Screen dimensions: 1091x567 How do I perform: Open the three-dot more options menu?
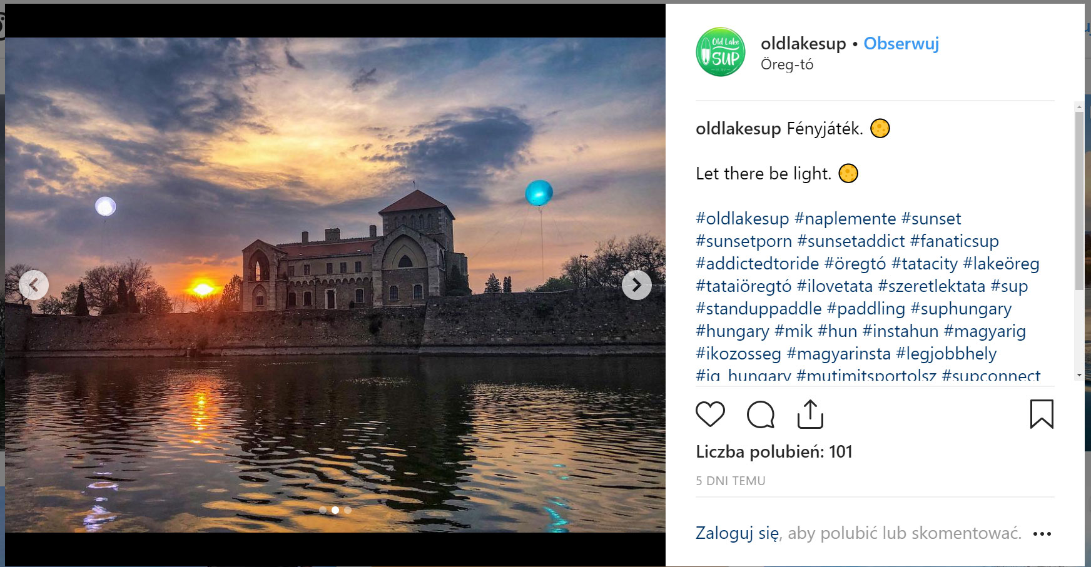1042,534
